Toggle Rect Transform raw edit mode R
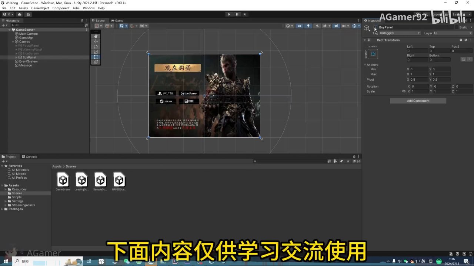This screenshot has height=266, width=474. click(x=469, y=60)
